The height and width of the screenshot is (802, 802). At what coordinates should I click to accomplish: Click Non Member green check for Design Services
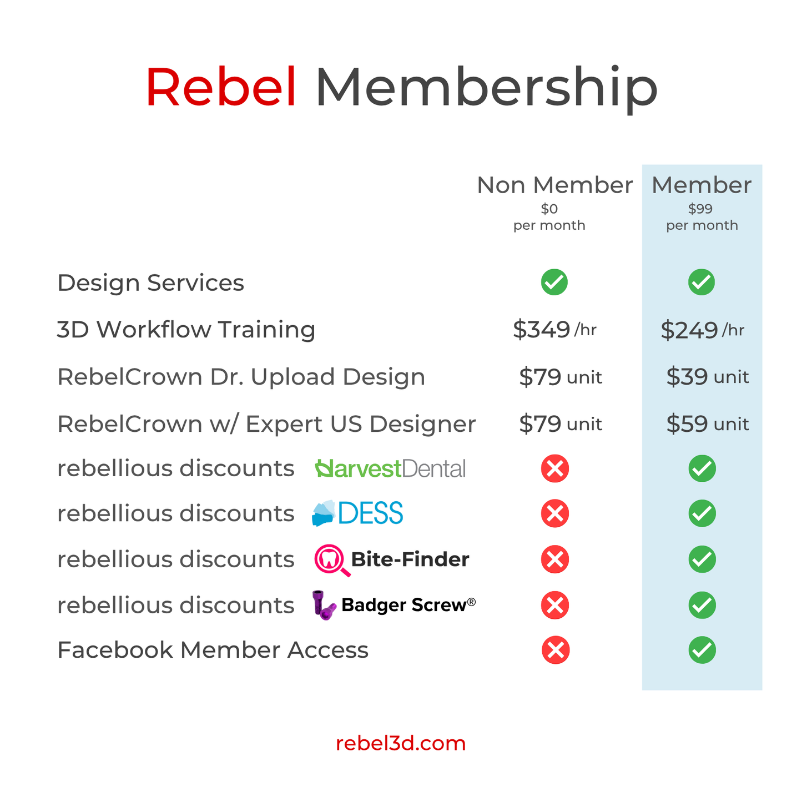[554, 282]
